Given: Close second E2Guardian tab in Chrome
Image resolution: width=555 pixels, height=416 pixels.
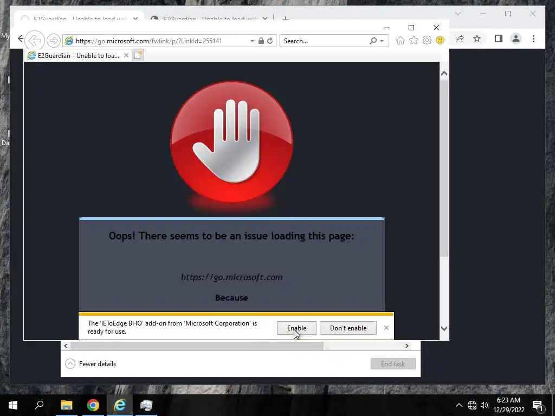Looking at the screenshot, I should pos(264,18).
